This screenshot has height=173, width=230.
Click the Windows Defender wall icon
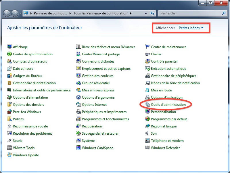[x=147, y=148]
